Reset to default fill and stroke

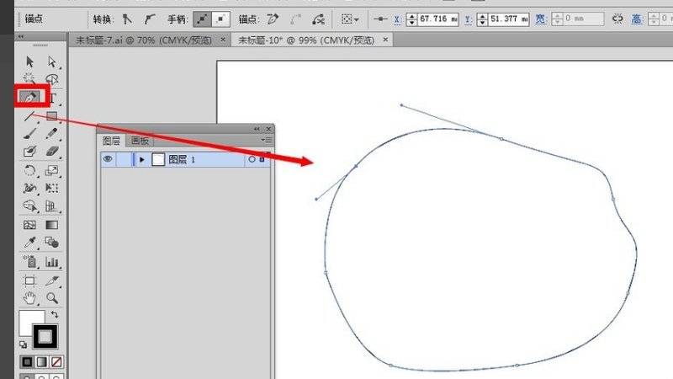24,344
